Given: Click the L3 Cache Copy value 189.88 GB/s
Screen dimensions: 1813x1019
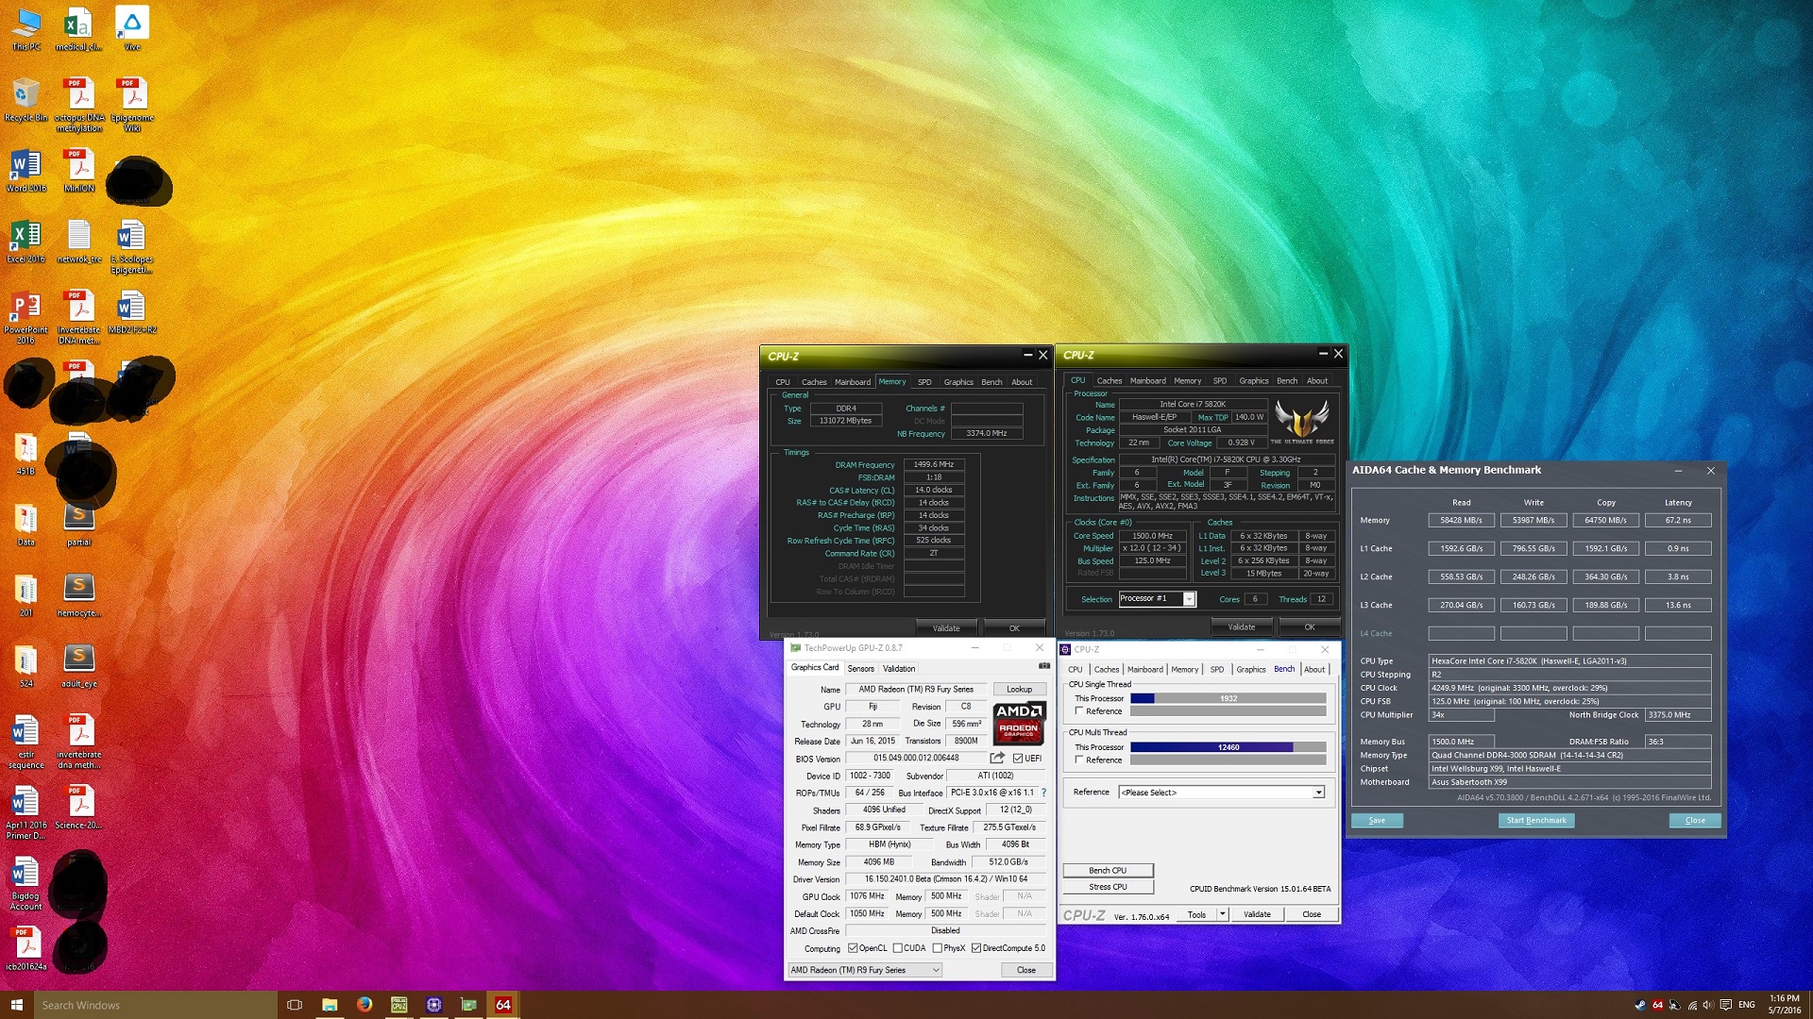Looking at the screenshot, I should pyautogui.click(x=1605, y=606).
